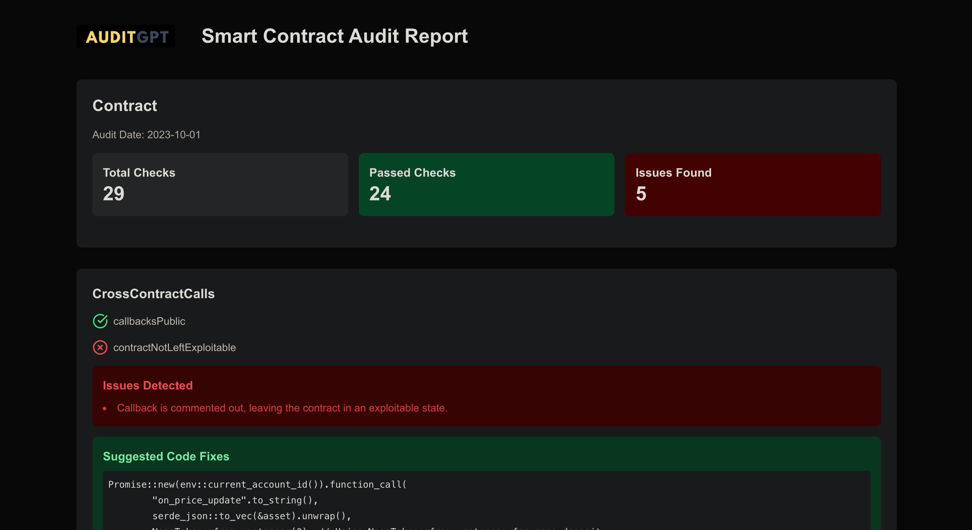Click the issues found value 5

[641, 194]
